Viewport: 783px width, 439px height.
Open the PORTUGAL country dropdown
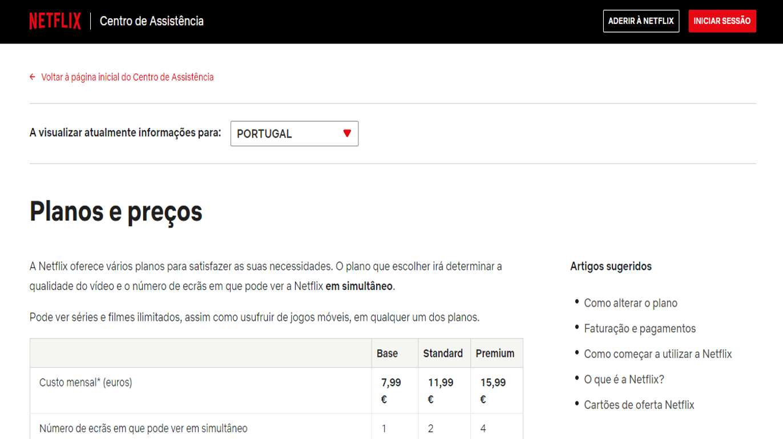294,134
